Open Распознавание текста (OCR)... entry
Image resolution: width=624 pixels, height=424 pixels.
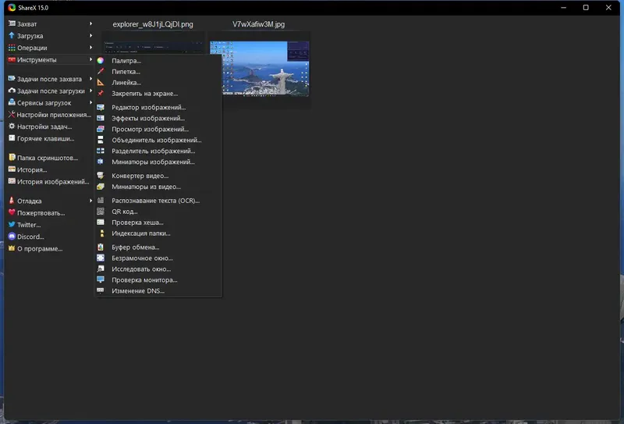coord(158,201)
